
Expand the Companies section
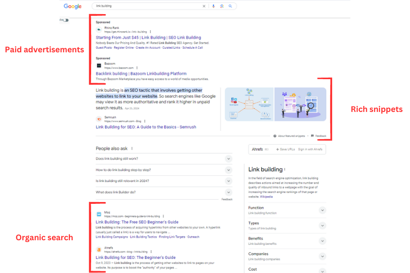[287, 256]
